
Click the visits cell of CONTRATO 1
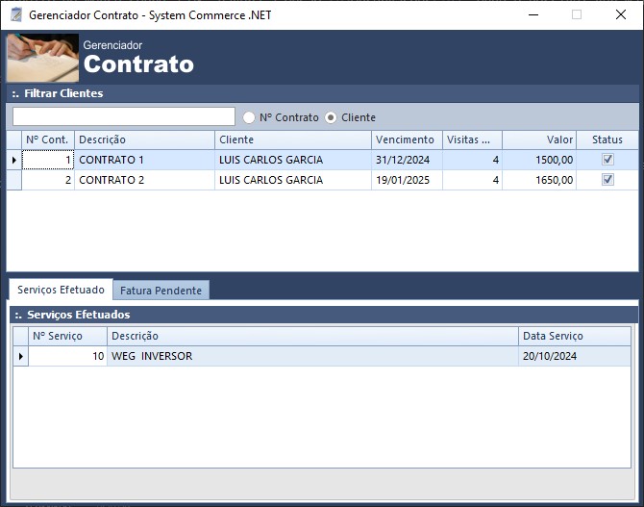472,160
